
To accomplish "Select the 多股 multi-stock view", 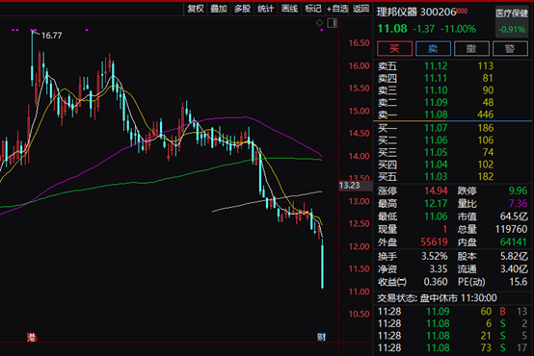I will (x=242, y=9).
